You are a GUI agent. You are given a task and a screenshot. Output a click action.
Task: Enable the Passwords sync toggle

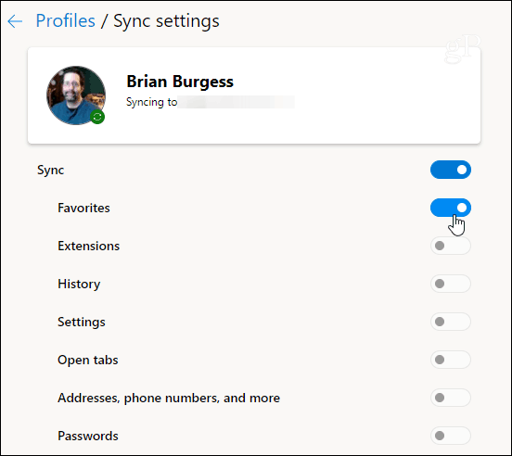click(451, 436)
